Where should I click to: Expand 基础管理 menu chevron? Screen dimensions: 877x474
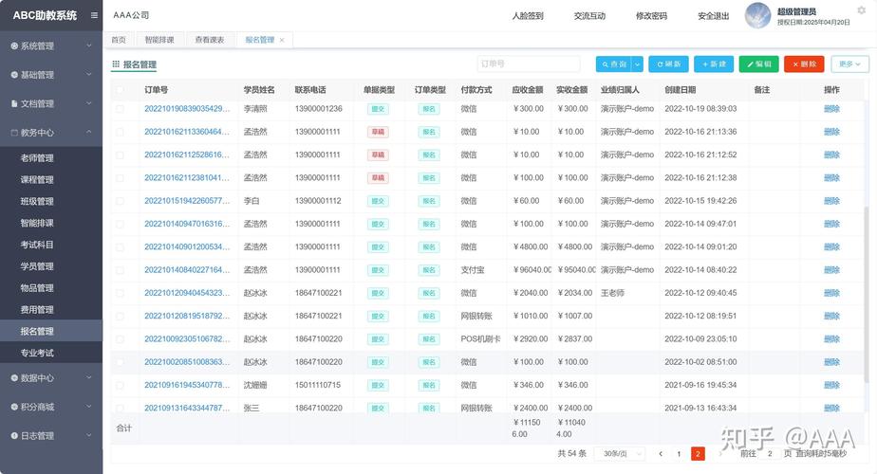(89, 74)
